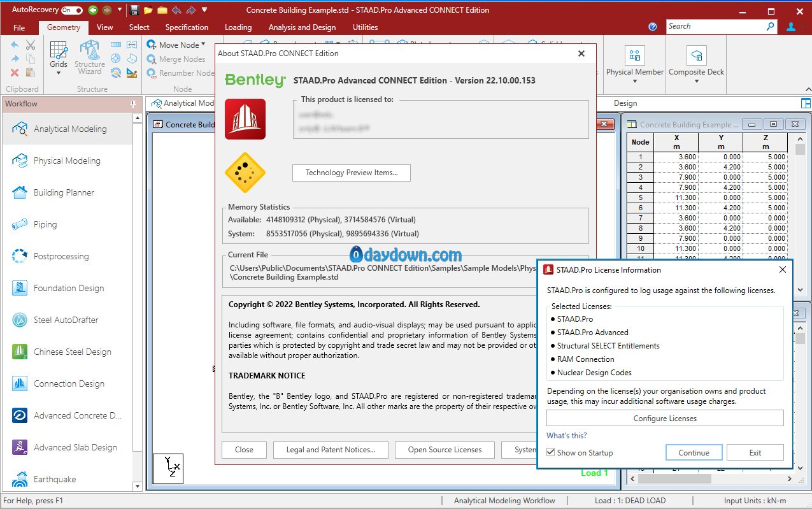This screenshot has height=509, width=812.
Task: Click Continue in License Information dialog
Action: click(694, 453)
